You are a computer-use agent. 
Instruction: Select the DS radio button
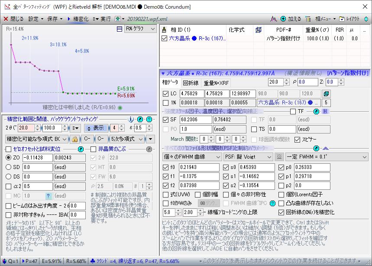click(x=9, y=177)
